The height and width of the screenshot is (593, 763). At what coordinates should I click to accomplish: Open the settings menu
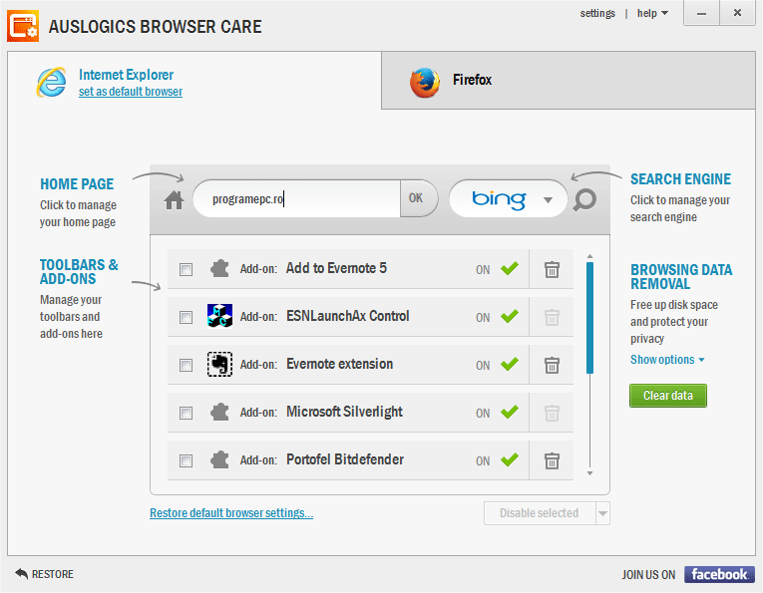pyautogui.click(x=597, y=13)
